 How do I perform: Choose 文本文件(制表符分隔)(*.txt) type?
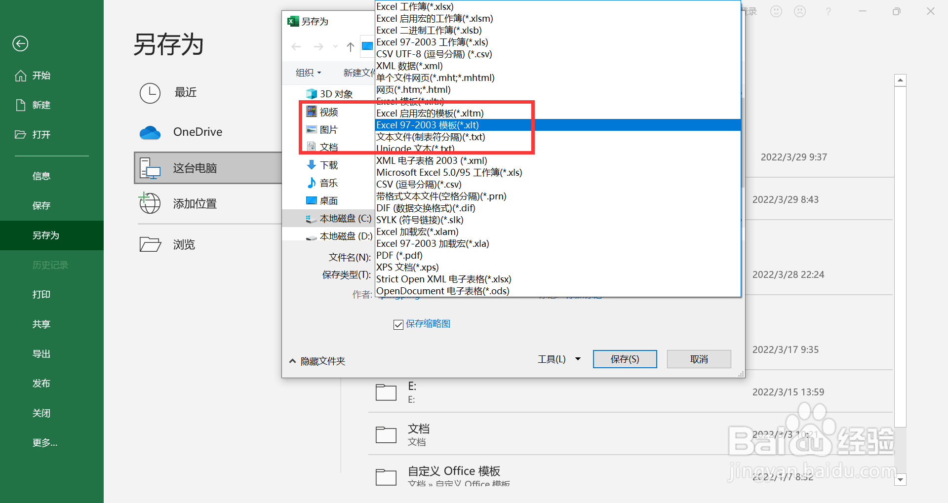tap(558, 137)
